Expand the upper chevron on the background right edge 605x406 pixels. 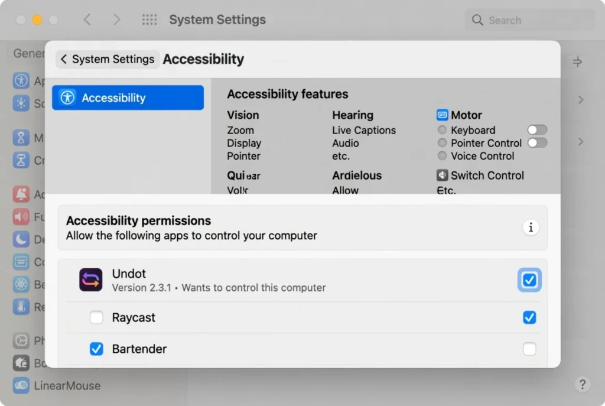tap(581, 99)
